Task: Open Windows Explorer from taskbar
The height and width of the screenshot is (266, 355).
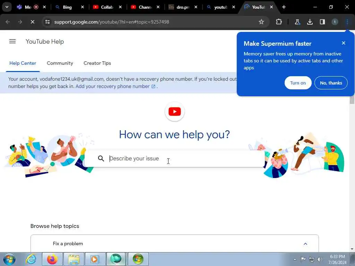Action: 74,259
